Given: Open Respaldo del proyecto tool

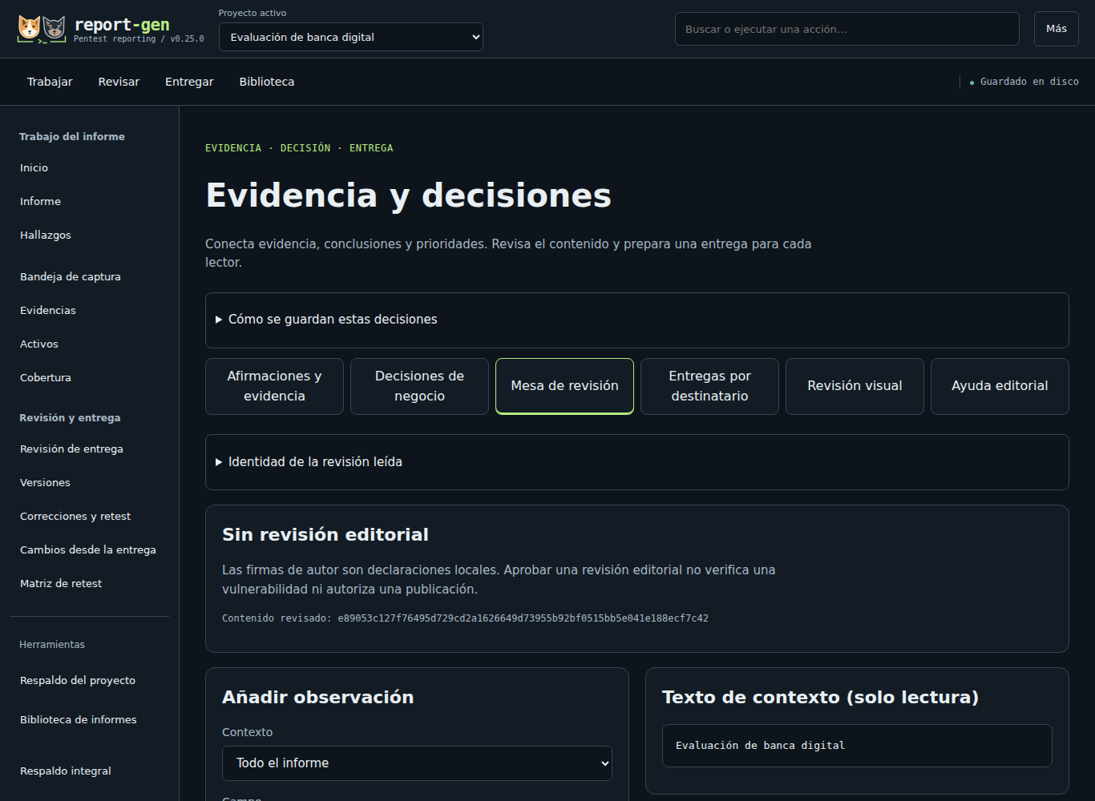Looking at the screenshot, I should tap(78, 680).
